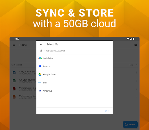The image size is (149, 130).
Task: Go back with the arrow icon
Action: pos(41,44)
